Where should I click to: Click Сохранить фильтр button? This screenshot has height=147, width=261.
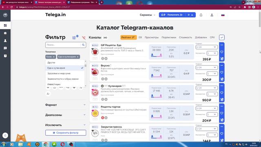point(66,133)
